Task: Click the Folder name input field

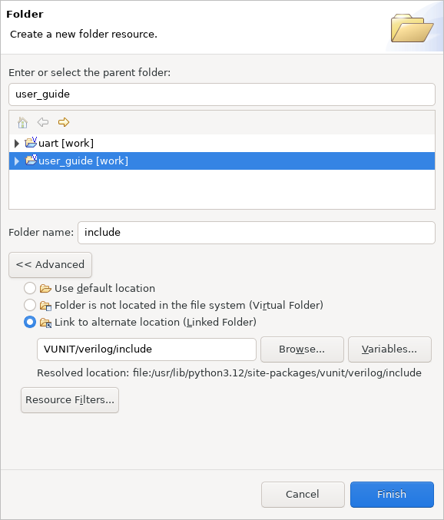Action: tap(257, 233)
